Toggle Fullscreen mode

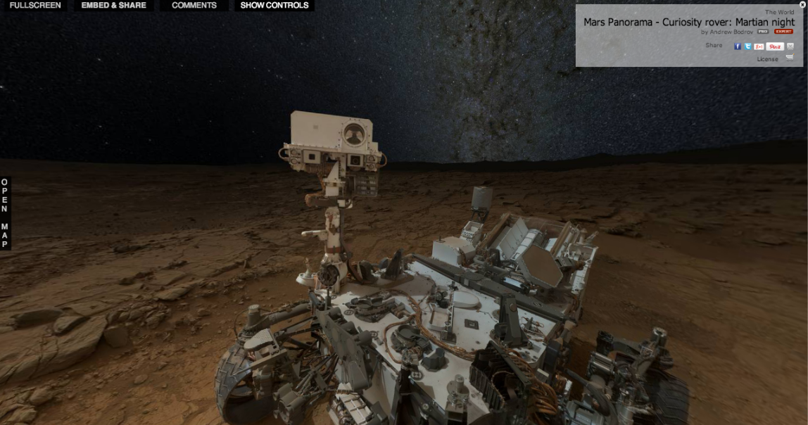[35, 6]
